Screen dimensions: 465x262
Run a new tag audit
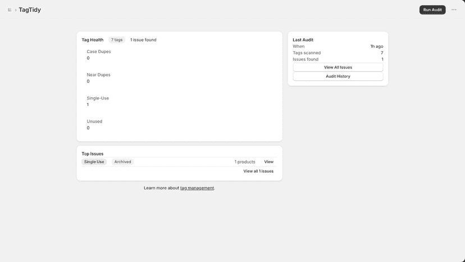432,10
